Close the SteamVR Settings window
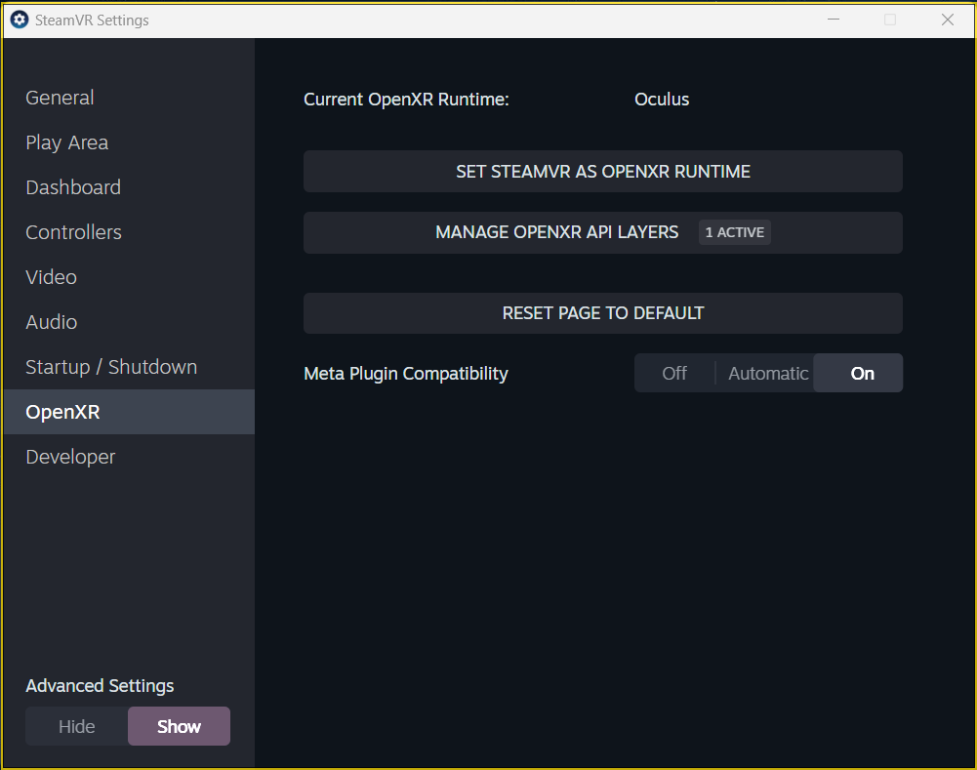Viewport: 977px width, 770px height. click(x=947, y=20)
